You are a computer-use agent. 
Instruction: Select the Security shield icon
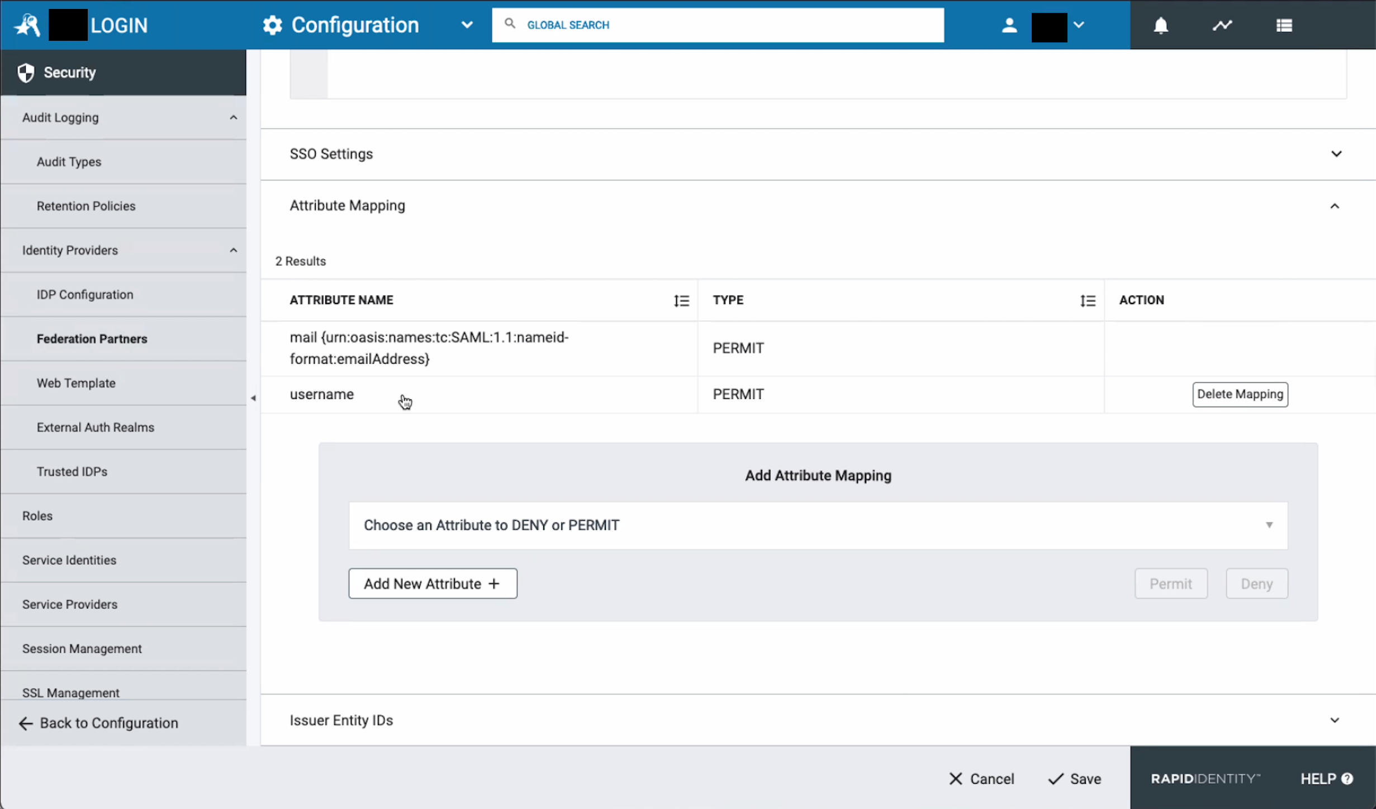[x=26, y=72]
